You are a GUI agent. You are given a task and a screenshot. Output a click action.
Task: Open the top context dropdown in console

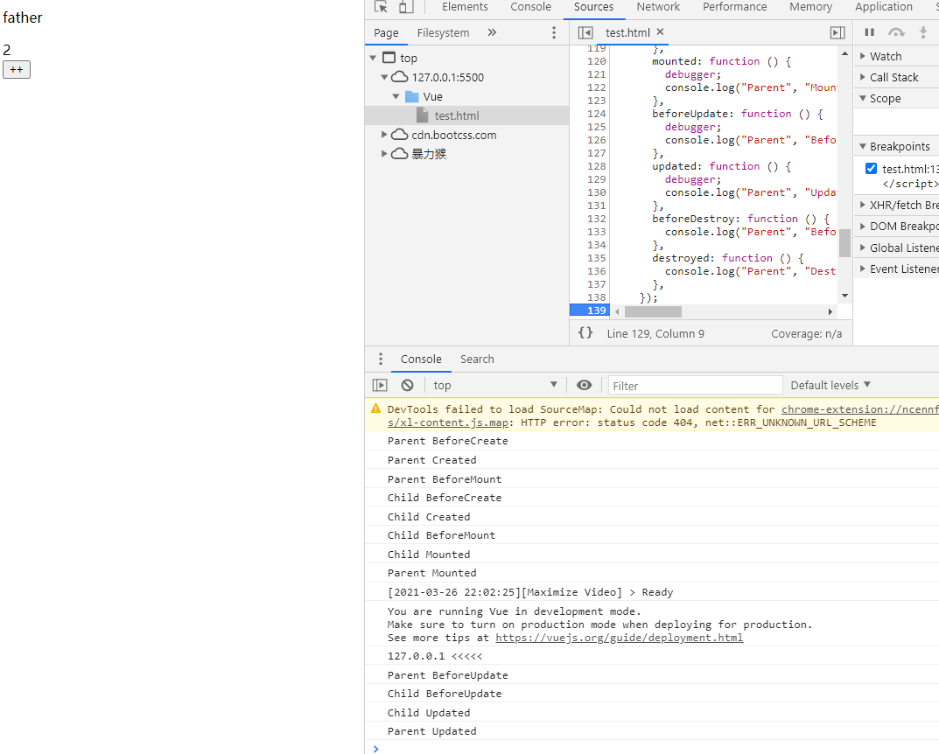click(494, 386)
